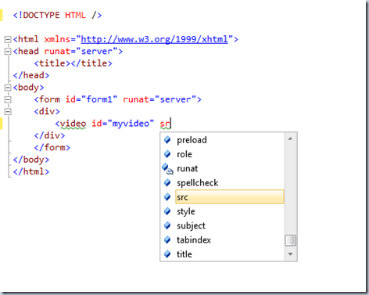Viewport: 369px width, 295px height.
Task: Collapse the head element outline region
Action: [8, 52]
